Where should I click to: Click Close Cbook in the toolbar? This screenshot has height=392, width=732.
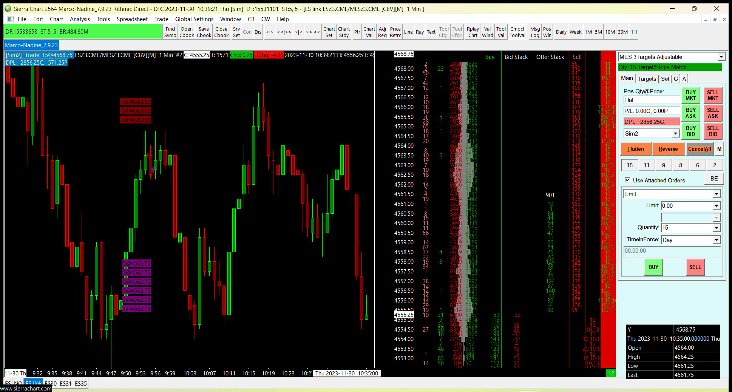pos(221,32)
